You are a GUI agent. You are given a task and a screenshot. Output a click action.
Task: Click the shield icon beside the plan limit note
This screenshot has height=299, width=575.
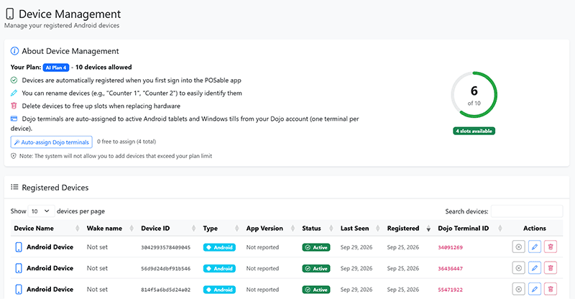pos(14,156)
